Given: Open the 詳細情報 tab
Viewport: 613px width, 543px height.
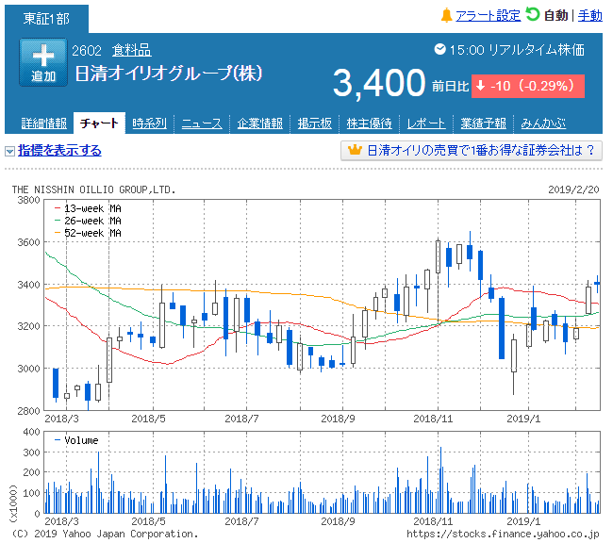Looking at the screenshot, I should [43, 123].
